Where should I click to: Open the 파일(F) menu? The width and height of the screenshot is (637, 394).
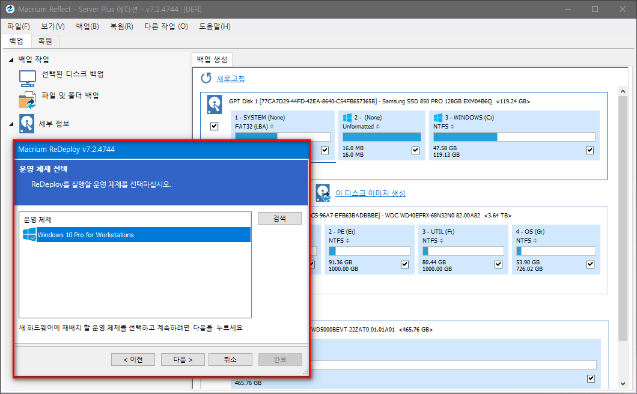click(x=18, y=26)
